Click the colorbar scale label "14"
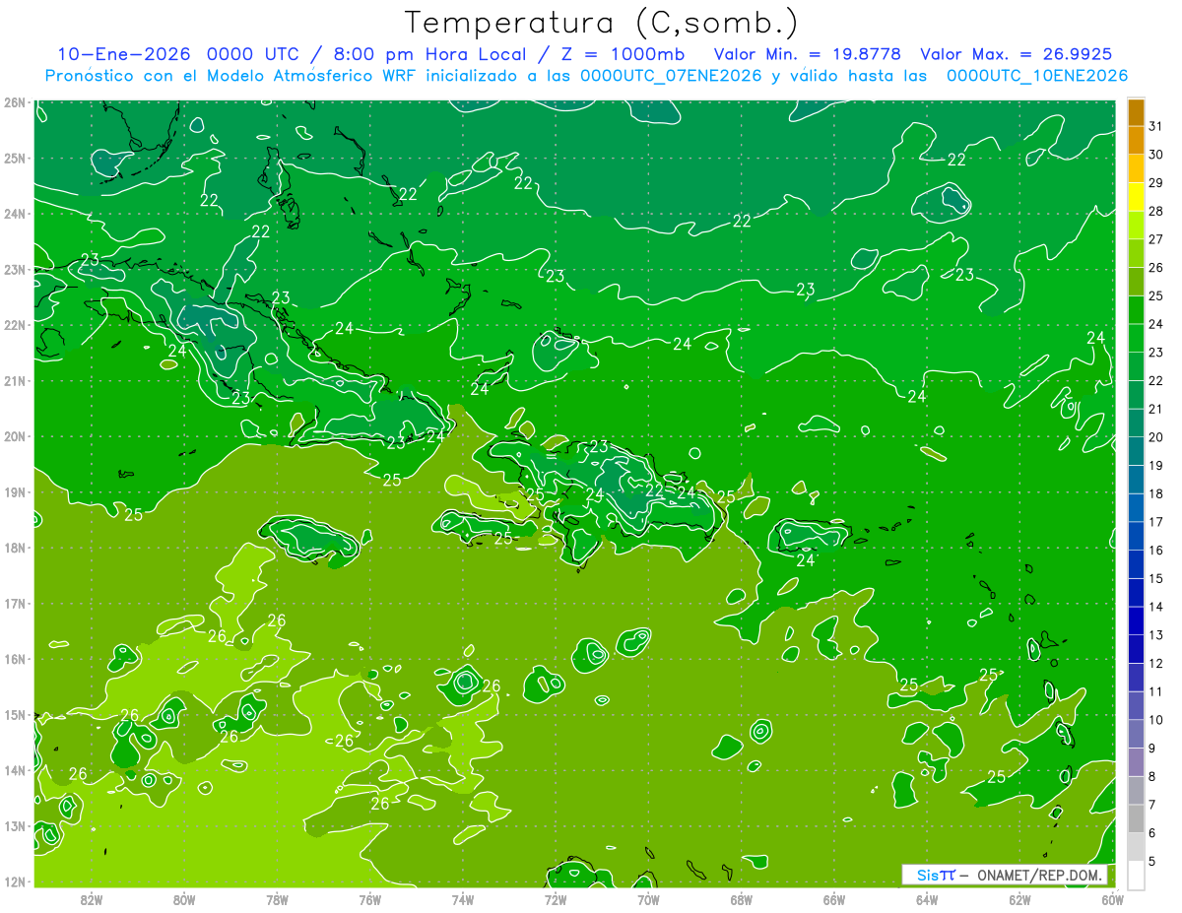The height and width of the screenshot is (913, 1182). 1156,607
